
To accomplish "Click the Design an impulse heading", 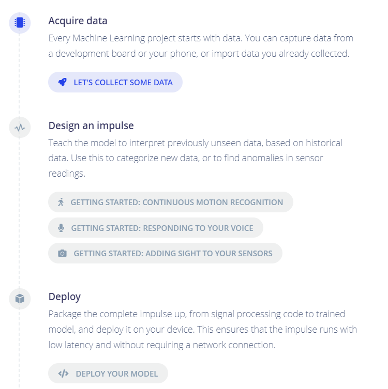I will click(x=91, y=126).
